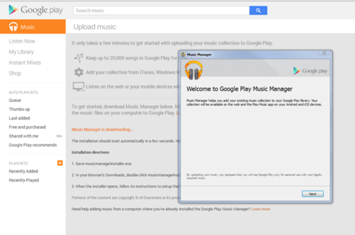Open the Recently Added playlist
Image resolution: width=355 pixels, height=235 pixels.
(23, 171)
